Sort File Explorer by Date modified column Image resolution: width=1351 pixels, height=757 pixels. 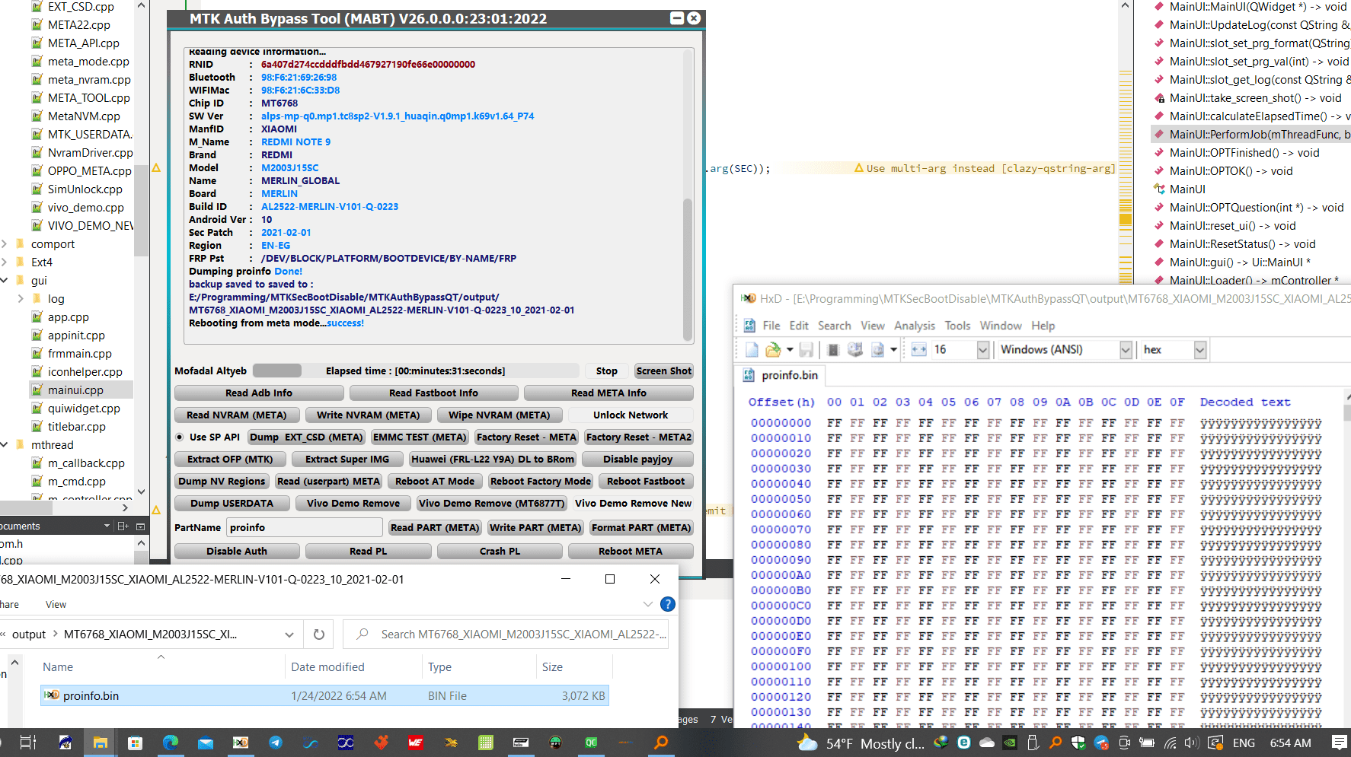(327, 667)
